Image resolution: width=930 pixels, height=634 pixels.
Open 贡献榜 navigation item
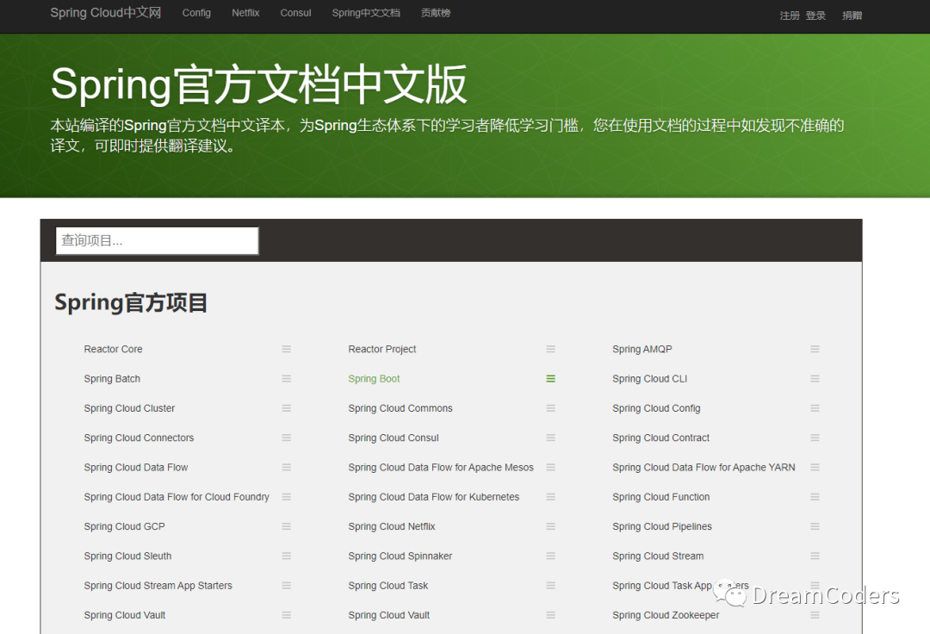pyautogui.click(x=436, y=13)
